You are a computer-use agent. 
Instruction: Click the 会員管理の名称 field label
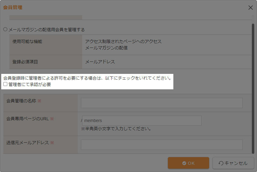click(21, 101)
